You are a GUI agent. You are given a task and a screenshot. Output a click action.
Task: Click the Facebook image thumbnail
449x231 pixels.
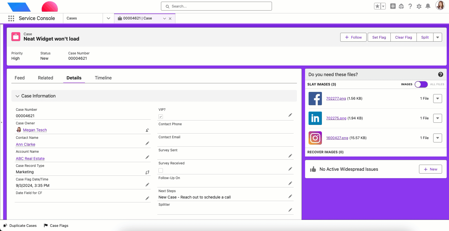(315, 99)
